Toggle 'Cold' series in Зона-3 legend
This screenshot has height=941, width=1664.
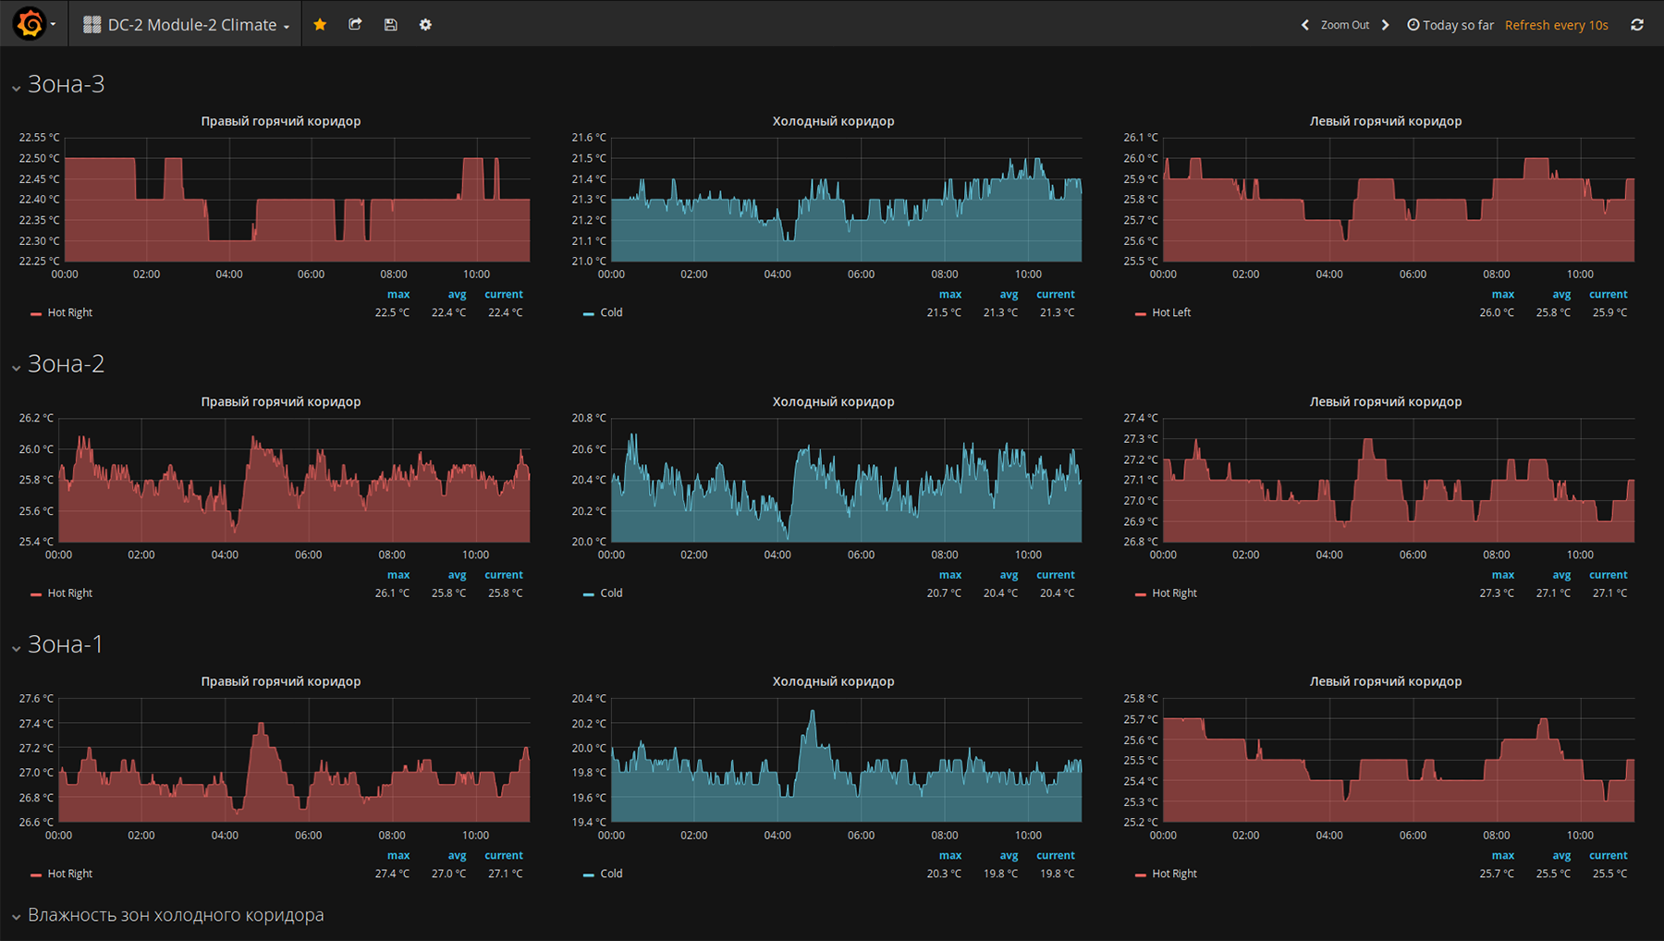pos(611,312)
